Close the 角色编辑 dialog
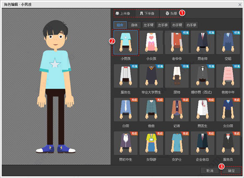 (240, 5)
